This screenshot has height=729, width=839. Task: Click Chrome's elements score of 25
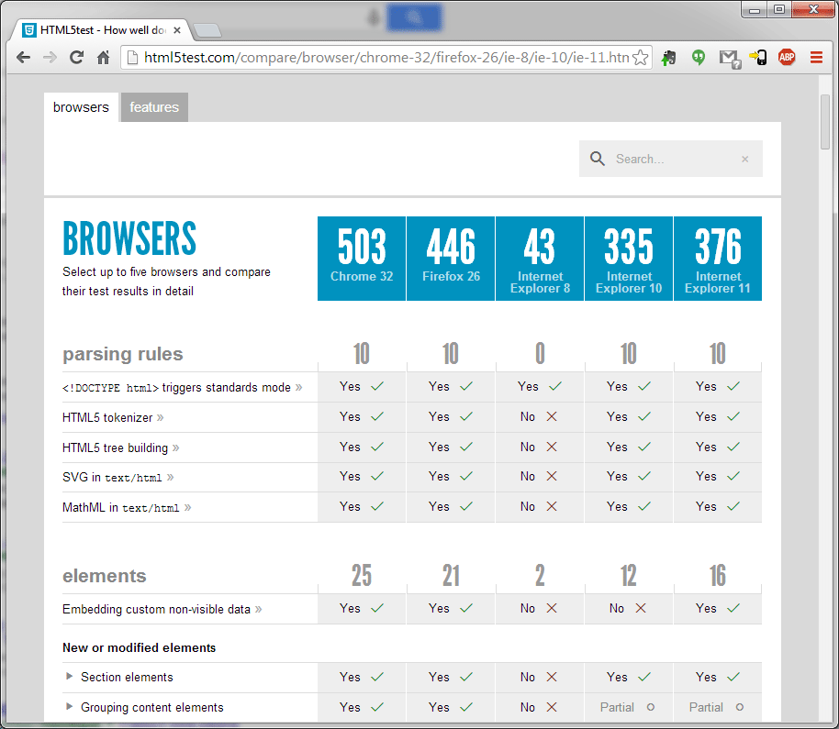[362, 576]
